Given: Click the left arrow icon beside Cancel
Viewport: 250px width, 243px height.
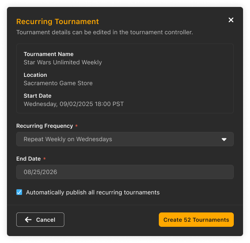Looking at the screenshot, I should [28, 219].
